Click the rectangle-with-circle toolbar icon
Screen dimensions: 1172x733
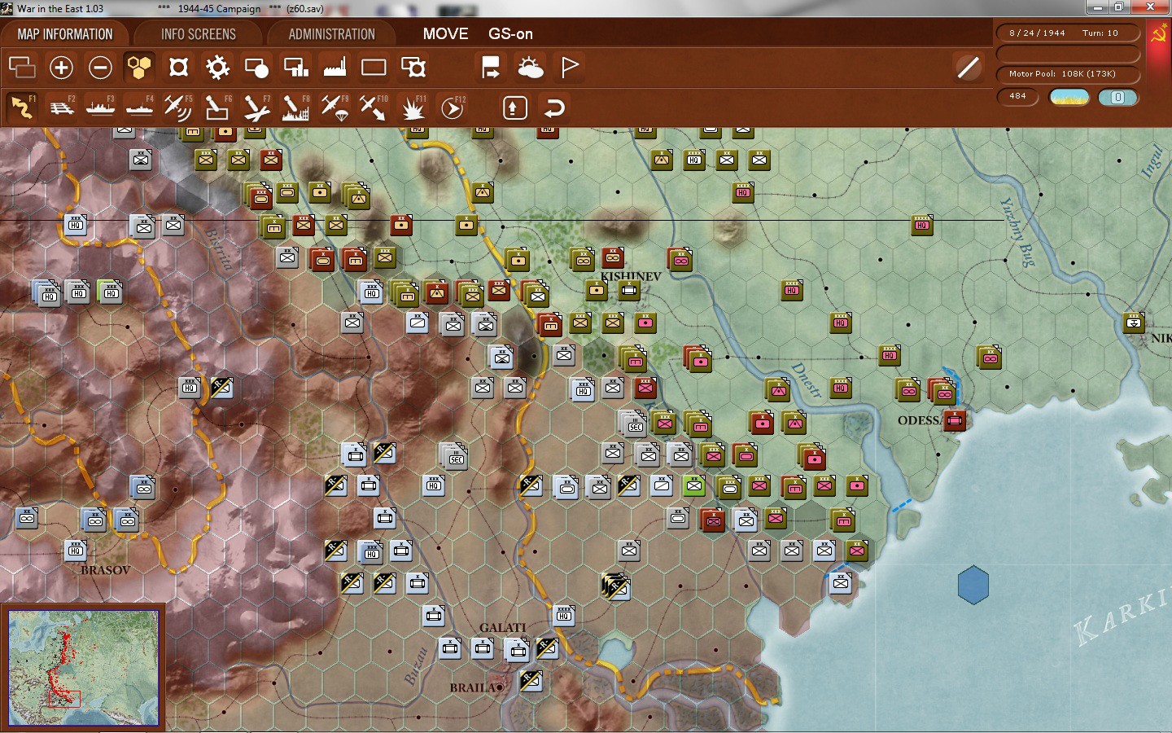click(256, 67)
